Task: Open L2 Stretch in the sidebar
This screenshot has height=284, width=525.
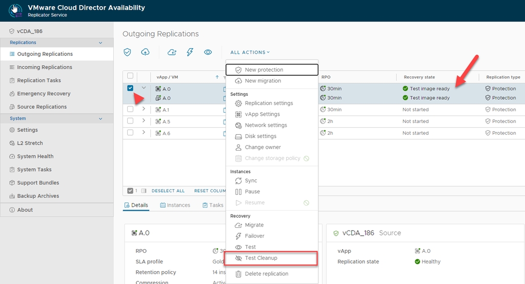Action: [30, 143]
